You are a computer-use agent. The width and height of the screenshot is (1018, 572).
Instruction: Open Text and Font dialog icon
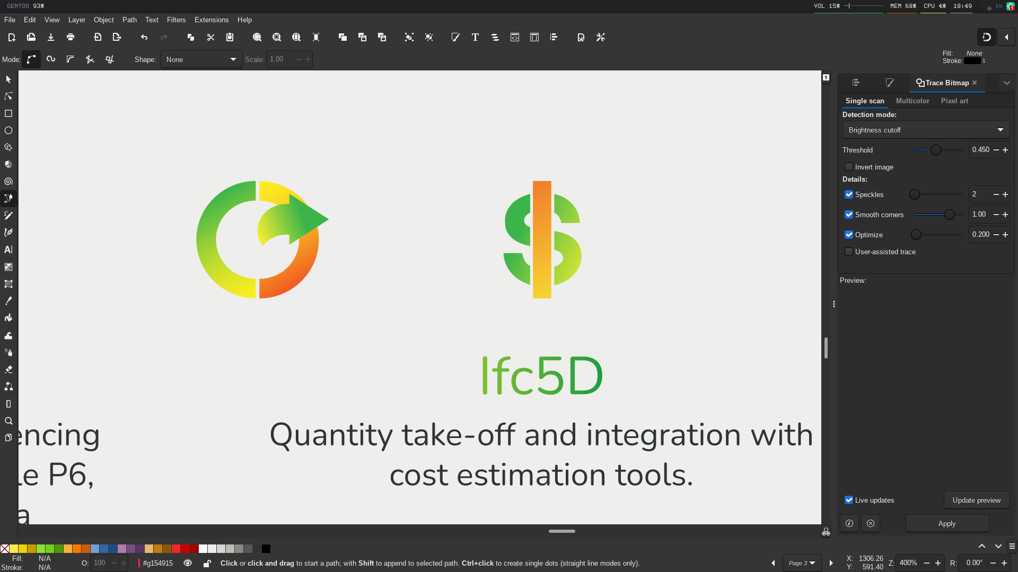click(x=475, y=37)
